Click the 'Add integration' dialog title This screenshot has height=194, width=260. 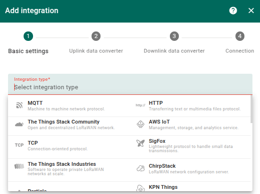[x=32, y=10]
